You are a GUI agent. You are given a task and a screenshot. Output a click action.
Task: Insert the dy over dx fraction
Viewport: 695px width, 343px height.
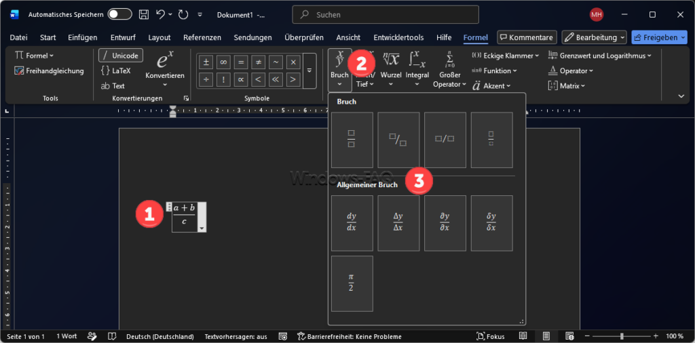click(x=352, y=223)
